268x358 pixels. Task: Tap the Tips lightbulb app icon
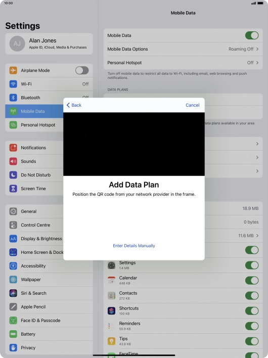[x=111, y=341]
